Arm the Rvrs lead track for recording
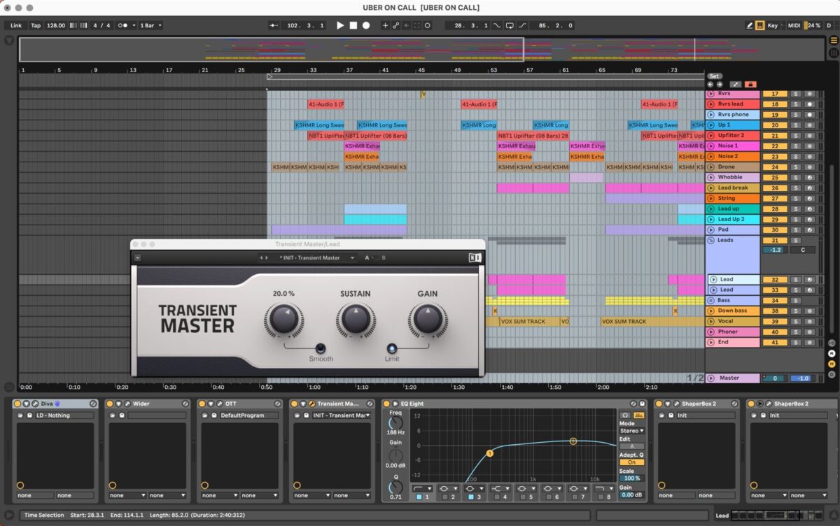 [x=809, y=104]
